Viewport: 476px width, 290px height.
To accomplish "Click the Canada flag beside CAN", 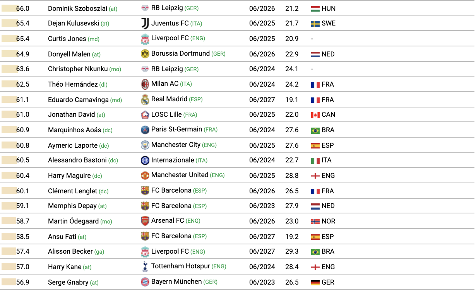I will [x=315, y=115].
